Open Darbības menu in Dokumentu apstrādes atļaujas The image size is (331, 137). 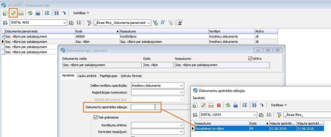click(279, 105)
